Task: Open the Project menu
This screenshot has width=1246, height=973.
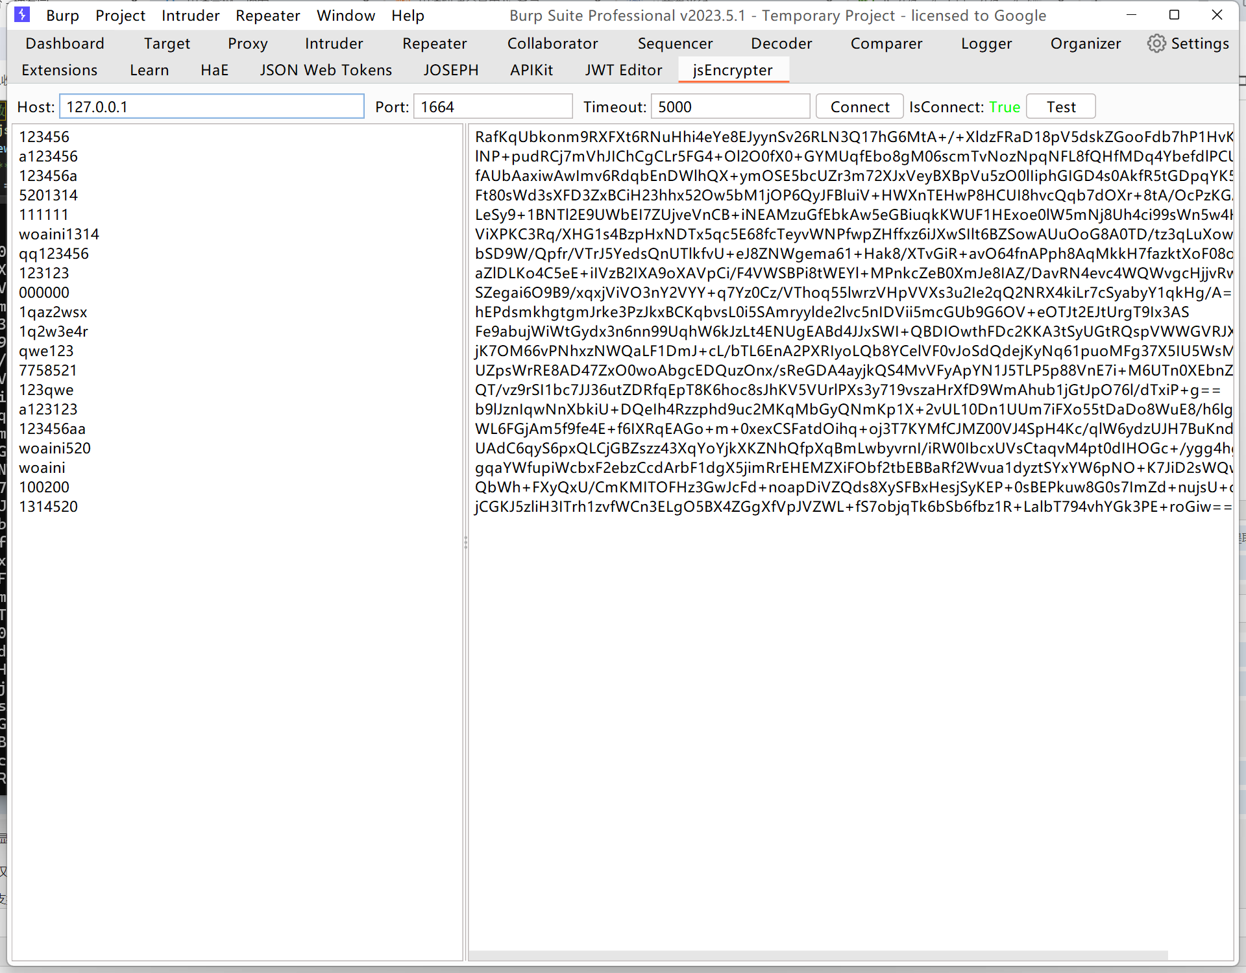Action: point(120,16)
